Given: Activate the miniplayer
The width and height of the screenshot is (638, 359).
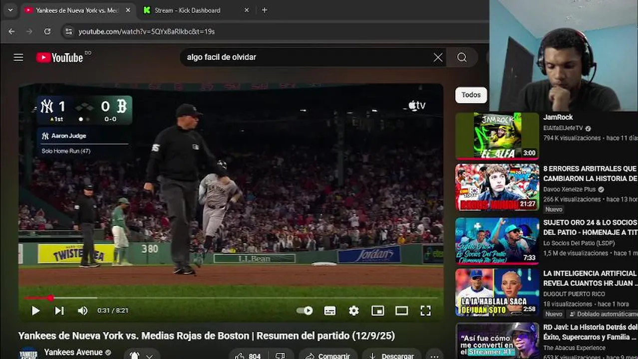Looking at the screenshot, I should click(x=378, y=311).
